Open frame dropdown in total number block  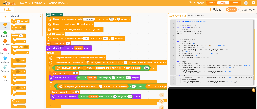click(108, 86)
